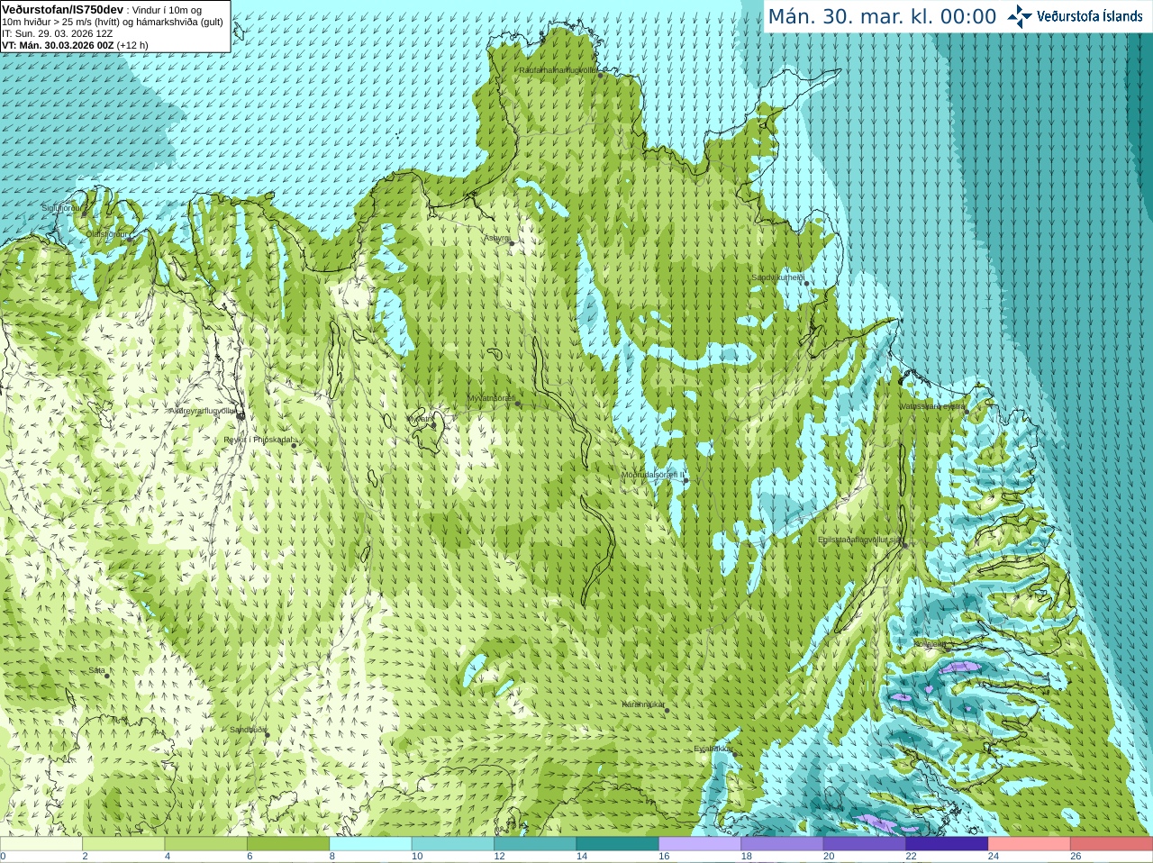Select the Egilsstaðaflugvöllur station dot
The width and height of the screenshot is (1153, 863).
(905, 545)
